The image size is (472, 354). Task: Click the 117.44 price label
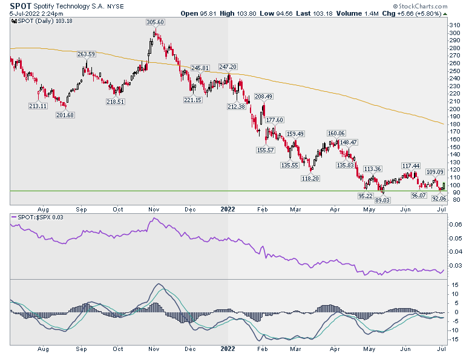pos(411,166)
